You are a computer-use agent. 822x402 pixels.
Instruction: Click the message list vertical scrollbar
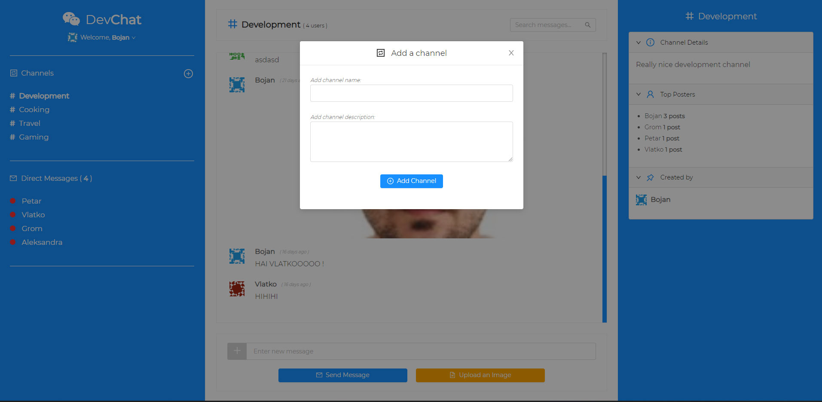coord(604,248)
